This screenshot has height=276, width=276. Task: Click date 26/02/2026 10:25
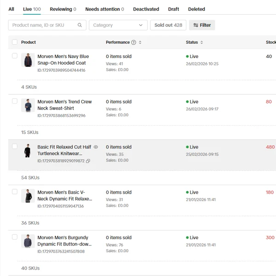coord(202,64)
